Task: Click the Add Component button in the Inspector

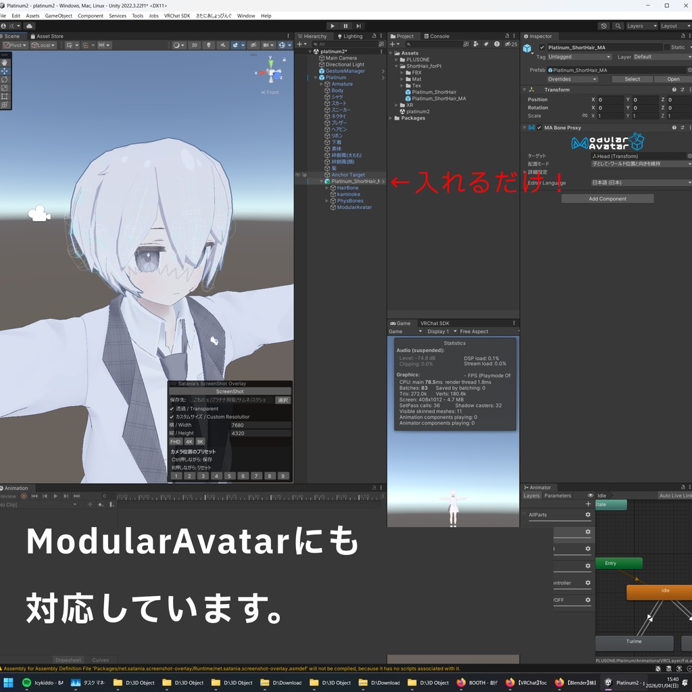Action: click(607, 199)
